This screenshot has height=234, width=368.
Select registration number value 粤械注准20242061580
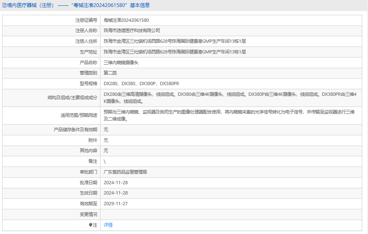pyautogui.click(x=126, y=20)
